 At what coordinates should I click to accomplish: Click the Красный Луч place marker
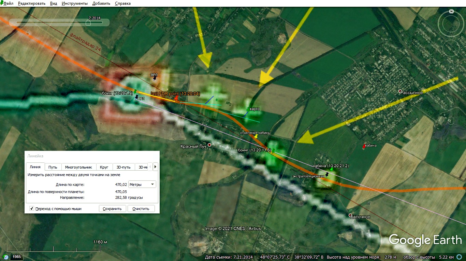(209, 145)
